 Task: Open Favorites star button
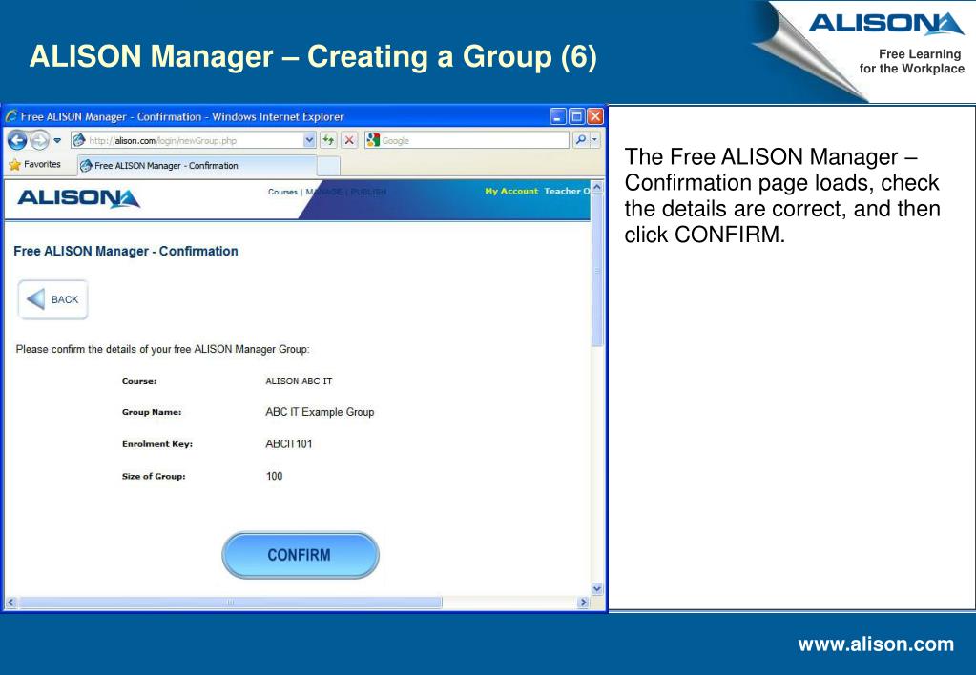[35, 165]
